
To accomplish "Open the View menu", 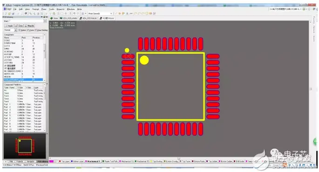I will tap(27, 9).
